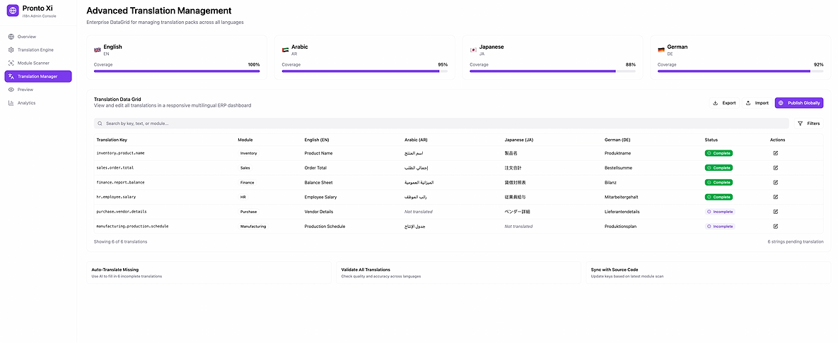Click the English coverage progress bar
The width and height of the screenshot is (838, 343).
click(177, 71)
